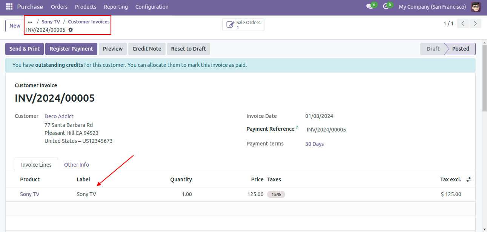487x232 pixels.
Task: Open the activities clock icon with badge 5
Action: pyautogui.click(x=386, y=7)
